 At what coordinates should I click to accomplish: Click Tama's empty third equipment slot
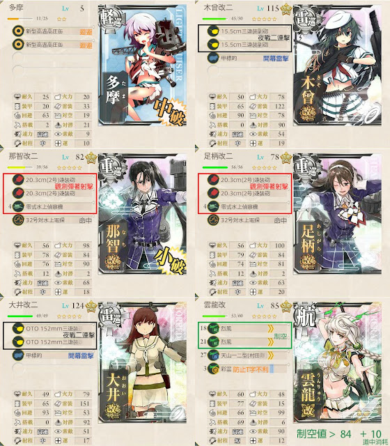(53, 58)
